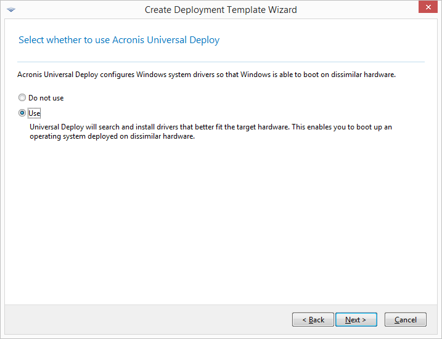Click the 'Select whether to use Acronis Universal Deploy' heading

(119, 40)
